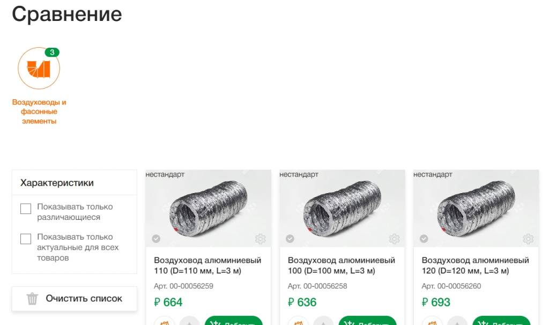
Task: Click the Воздуховоды и фасонные элементы category label
Action: click(x=39, y=112)
